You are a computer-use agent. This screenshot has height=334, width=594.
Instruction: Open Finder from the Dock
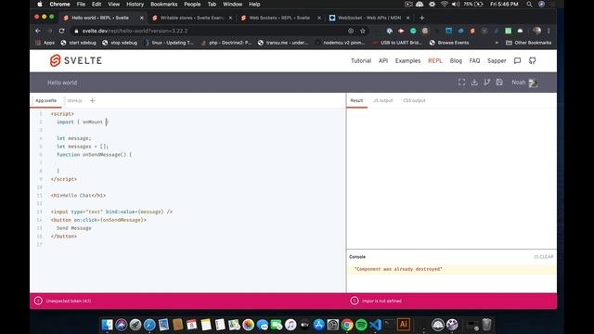point(108,325)
